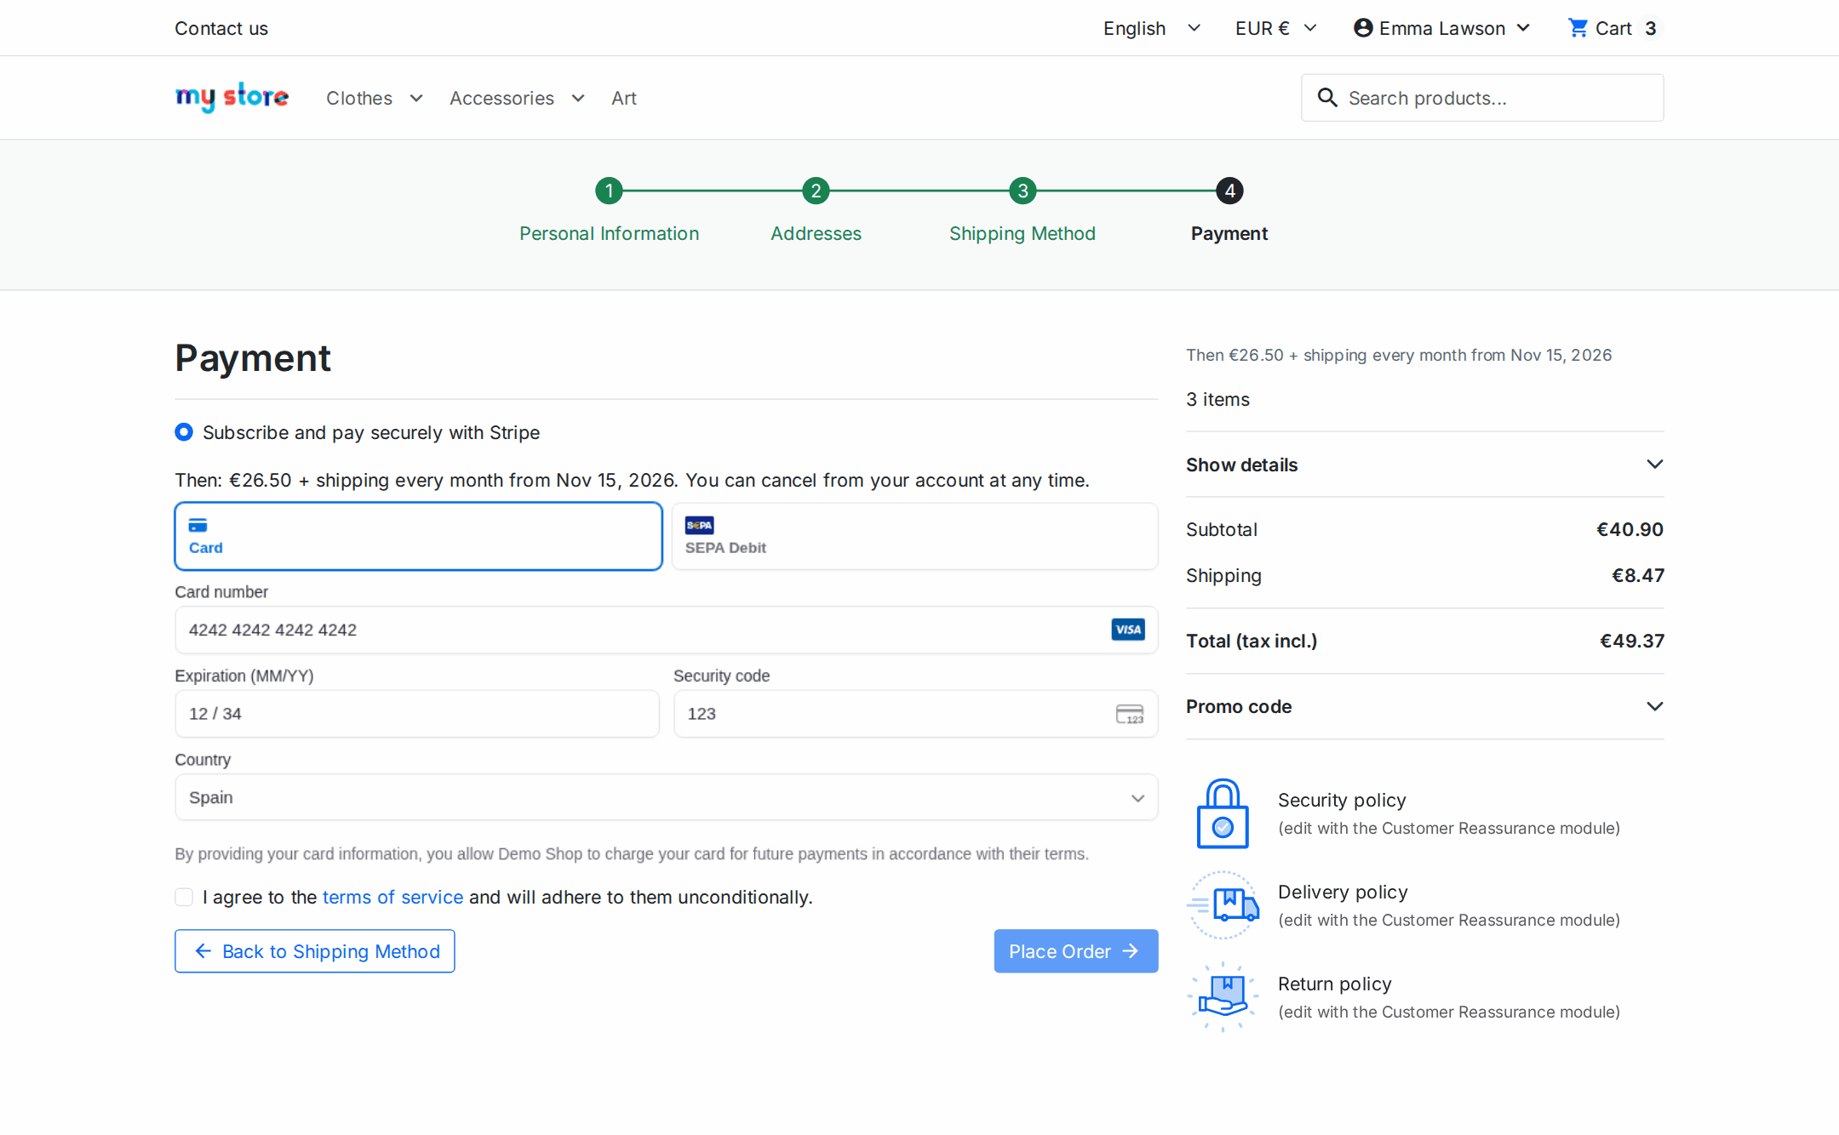Click the Delivery policy truck icon

[1223, 905]
